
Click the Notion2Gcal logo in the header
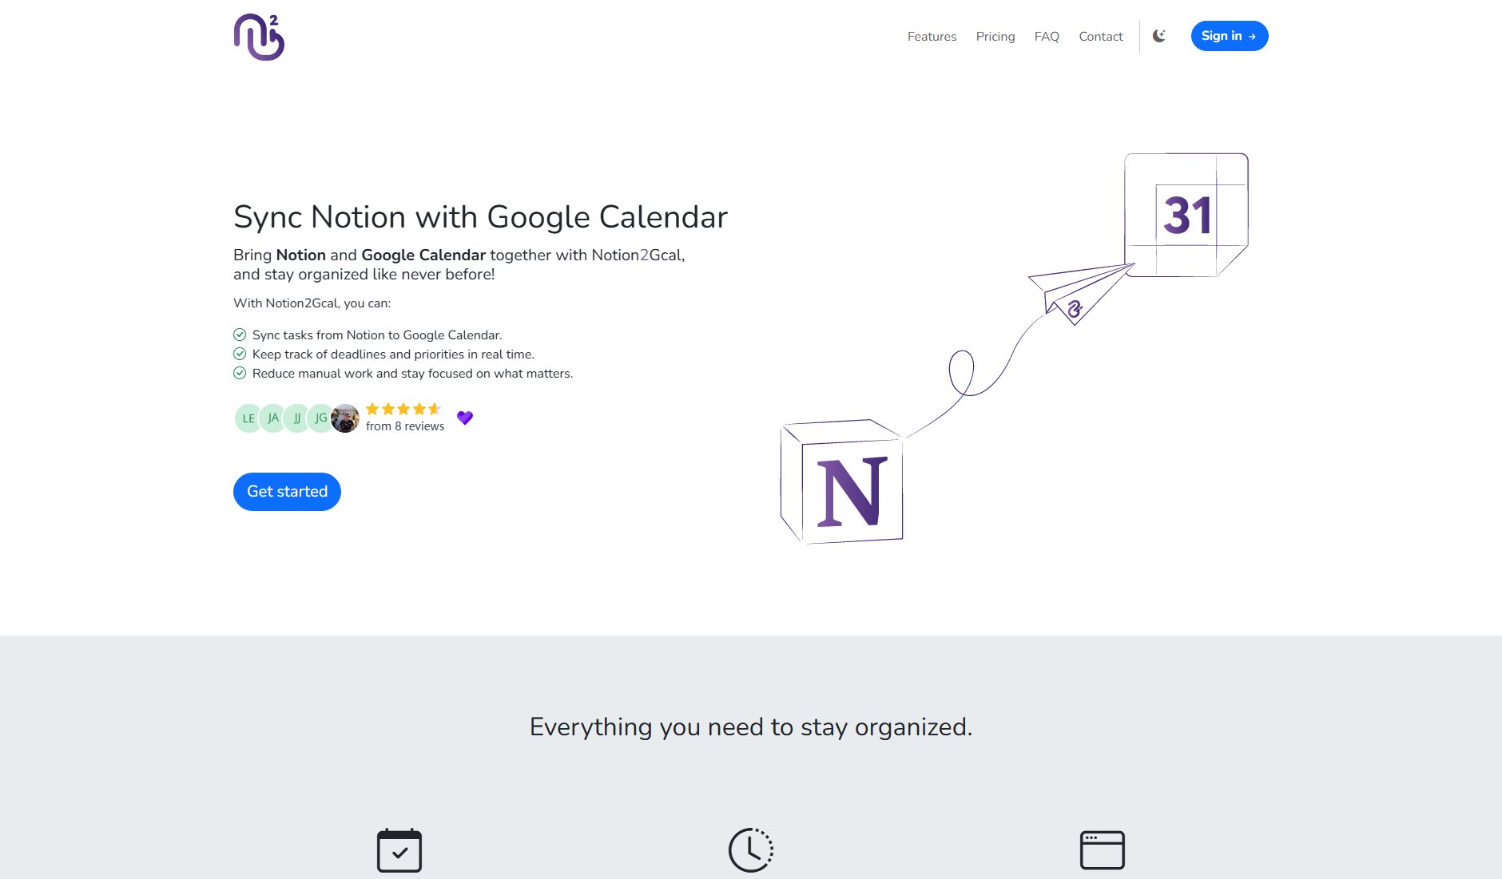pos(259,37)
